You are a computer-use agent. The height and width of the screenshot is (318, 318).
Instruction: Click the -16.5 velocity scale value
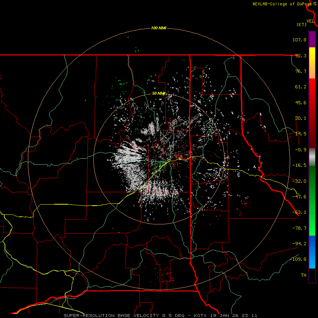299,165
